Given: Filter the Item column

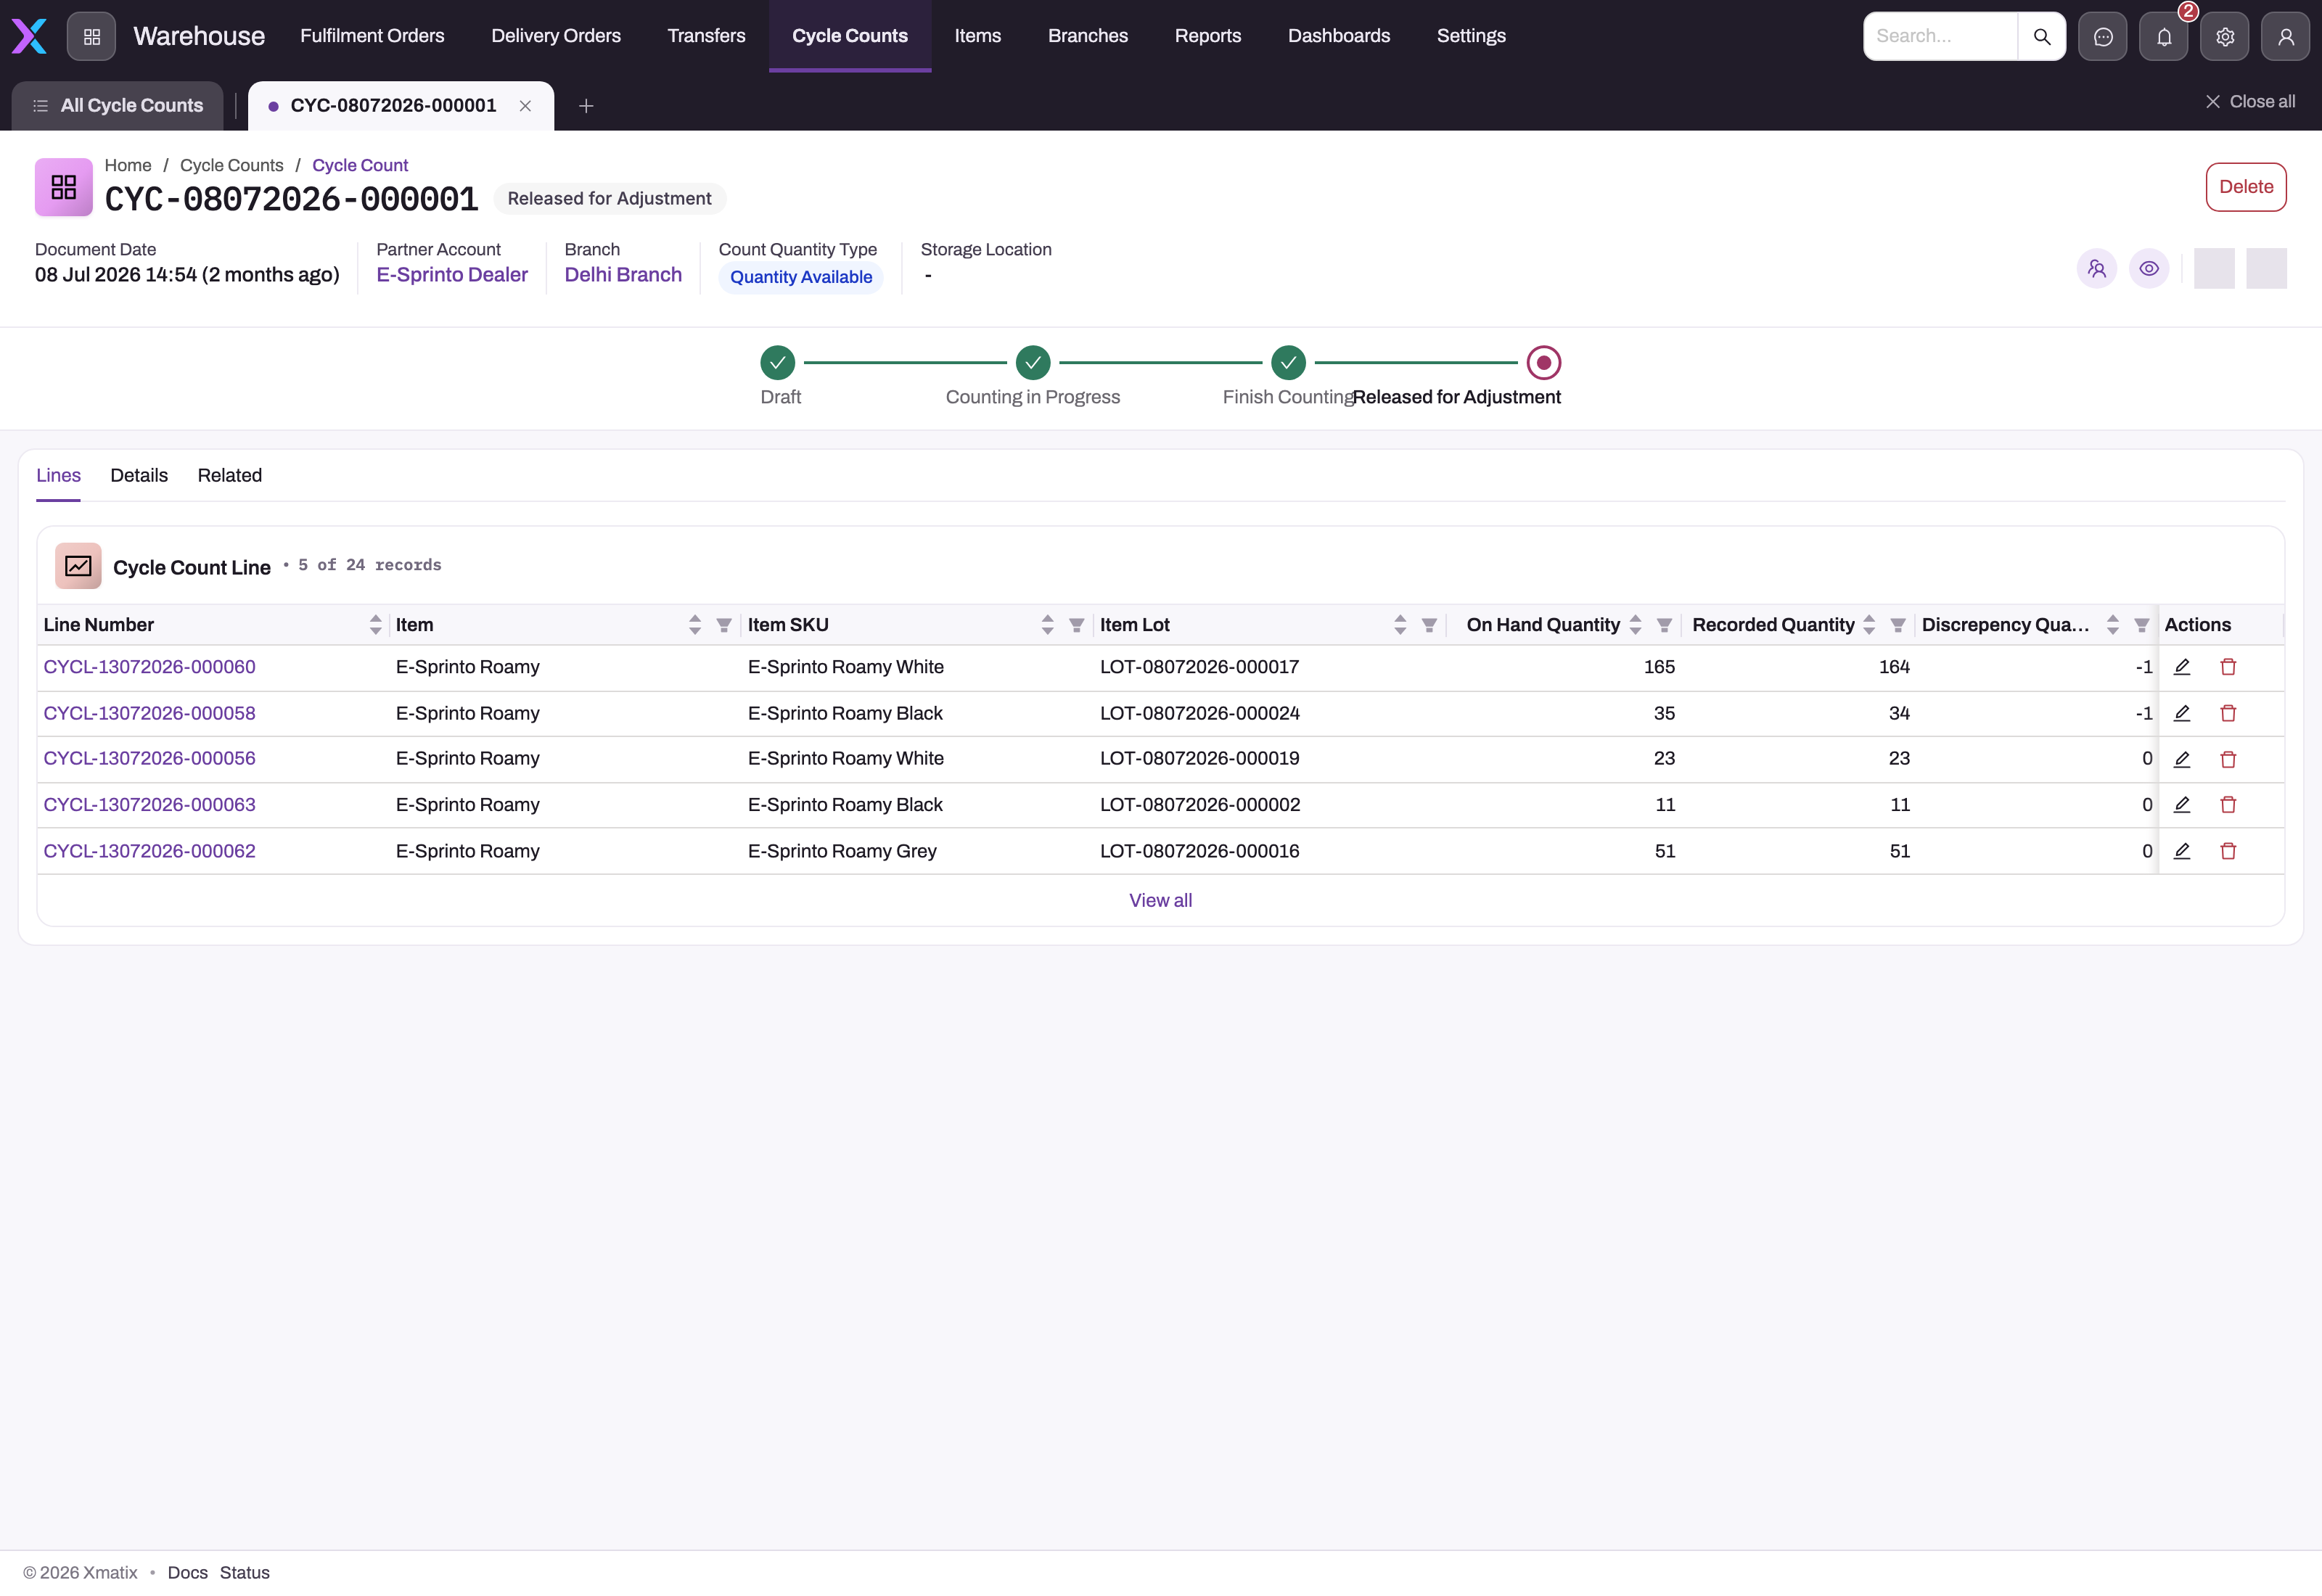Looking at the screenshot, I should (724, 625).
